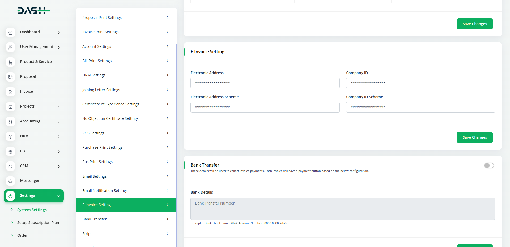The height and width of the screenshot is (247, 510).
Task: Click the Invoice document icon
Action: (x=11, y=92)
